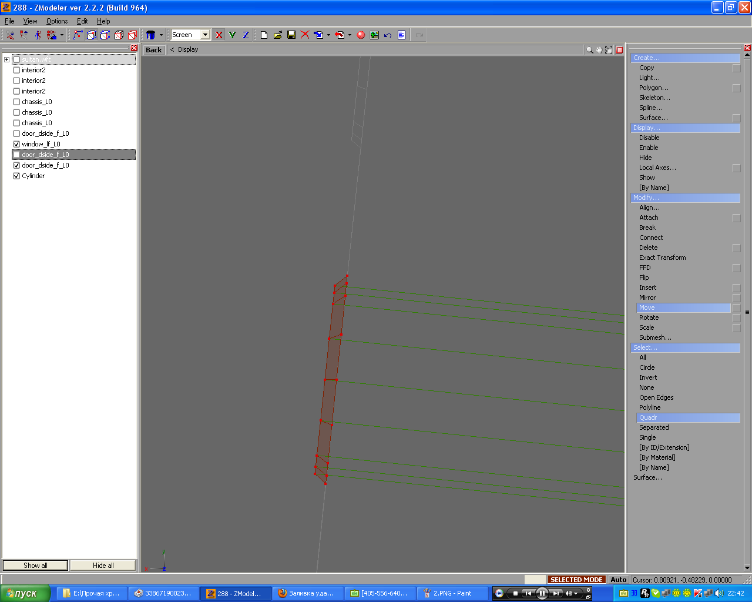Click the export toolbar icon

tap(340, 35)
